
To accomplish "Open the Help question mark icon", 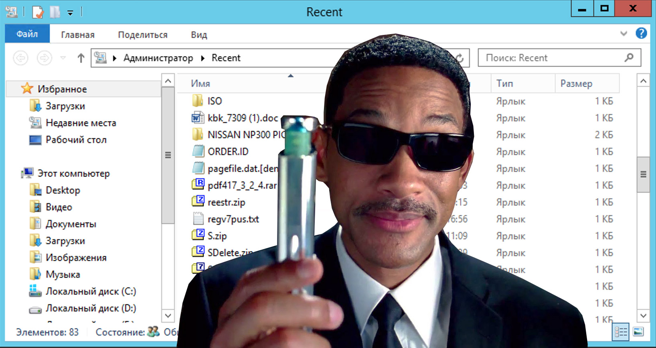I will click(641, 33).
